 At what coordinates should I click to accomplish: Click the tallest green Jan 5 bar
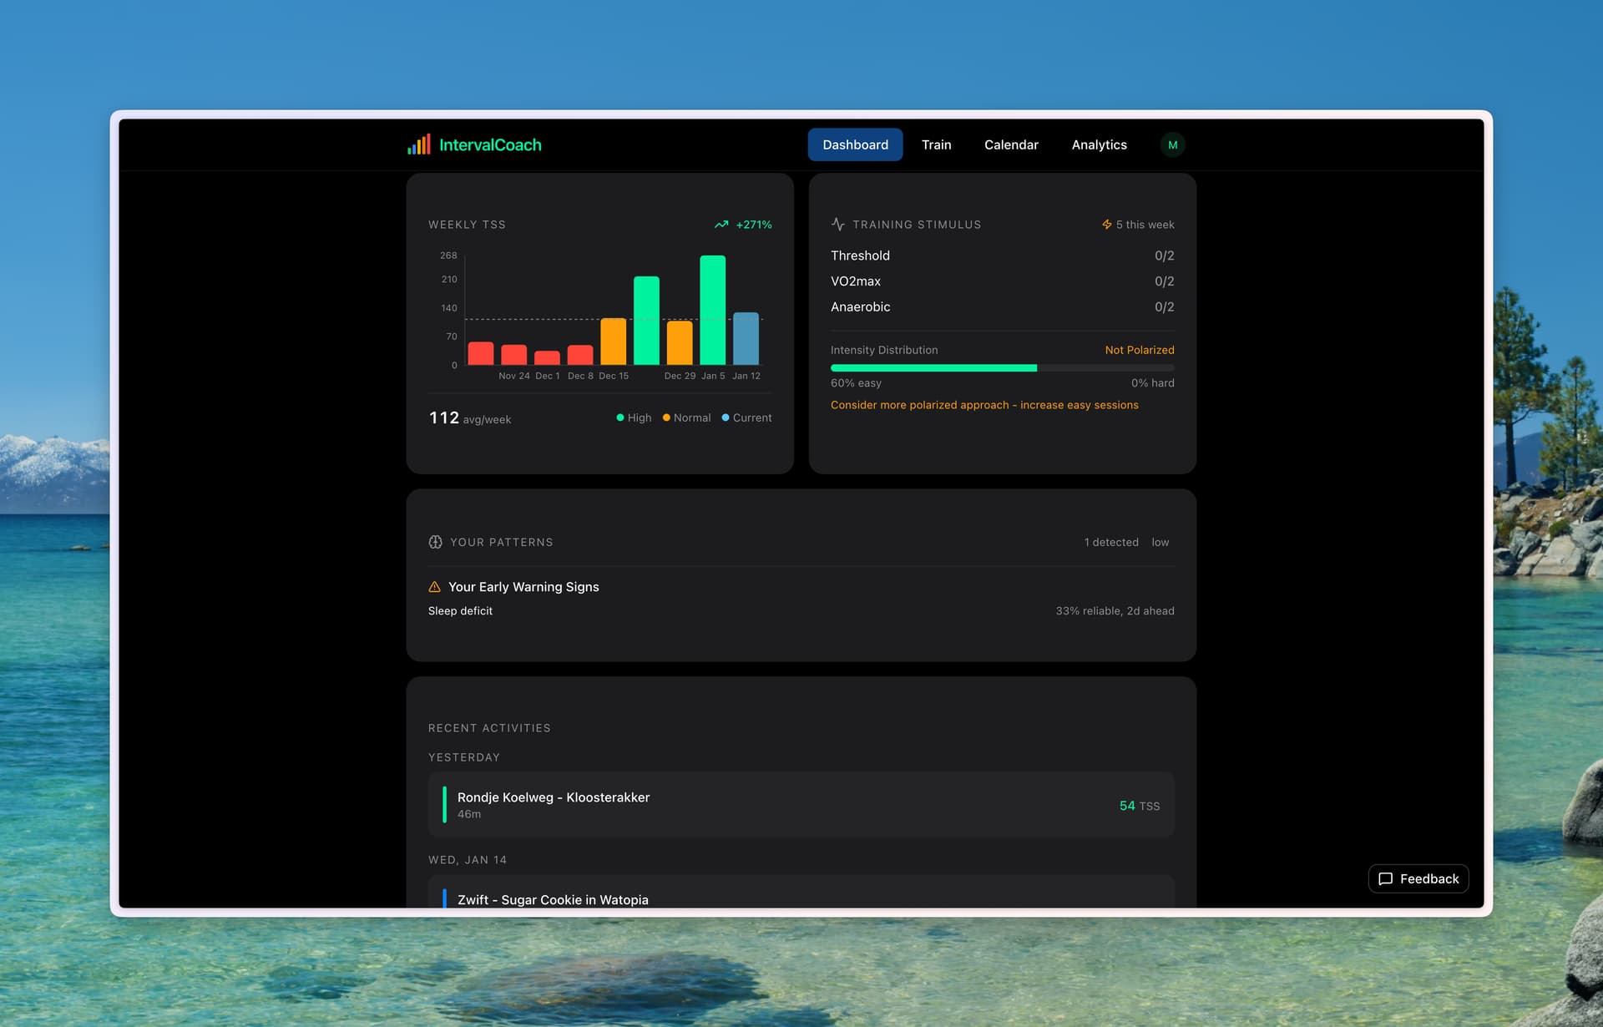coord(712,310)
